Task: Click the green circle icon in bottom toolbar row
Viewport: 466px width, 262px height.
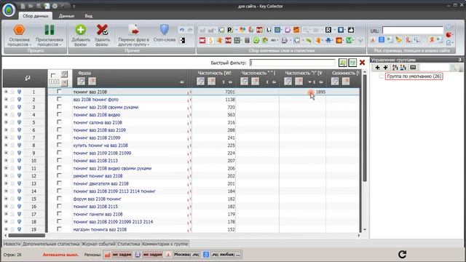Action: coord(256,40)
